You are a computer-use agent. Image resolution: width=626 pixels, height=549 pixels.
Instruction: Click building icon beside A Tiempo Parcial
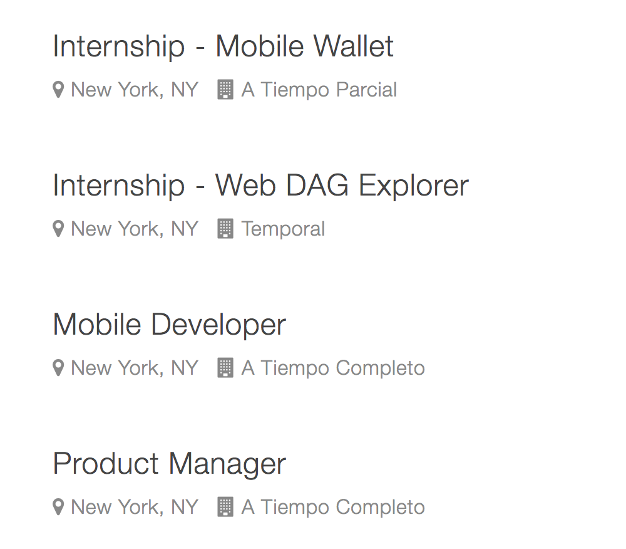click(x=225, y=90)
